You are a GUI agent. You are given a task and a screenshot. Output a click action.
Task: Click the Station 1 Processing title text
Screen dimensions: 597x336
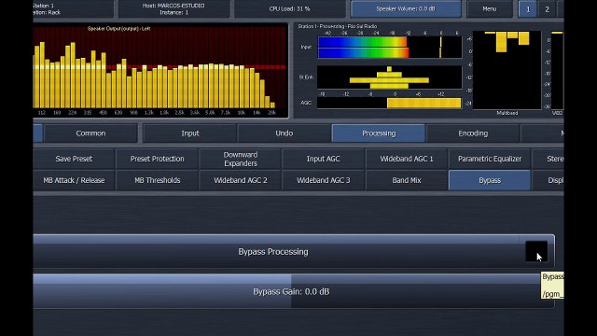338,26
